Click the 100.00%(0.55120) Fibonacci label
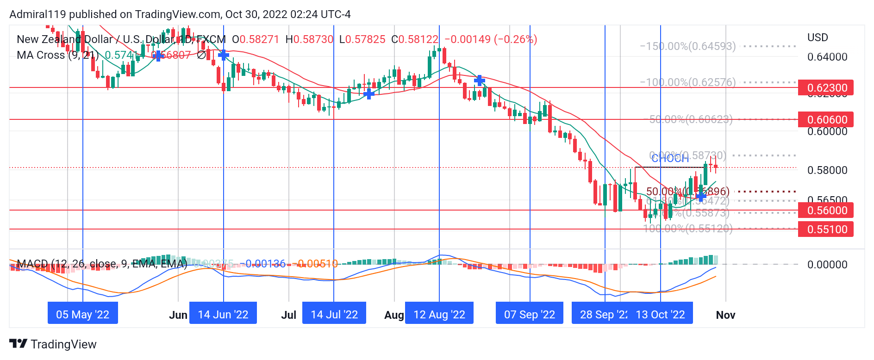The image size is (874, 360). 688,229
